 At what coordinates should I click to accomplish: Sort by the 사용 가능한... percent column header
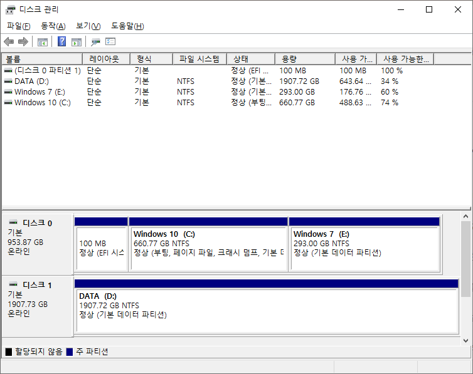(406, 59)
